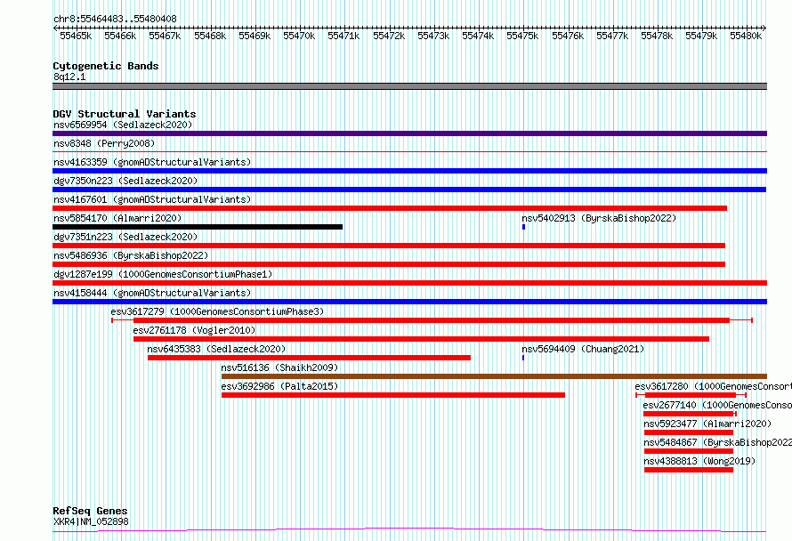
Task: Click the DGV Structural Variants track title
Action: [125, 114]
